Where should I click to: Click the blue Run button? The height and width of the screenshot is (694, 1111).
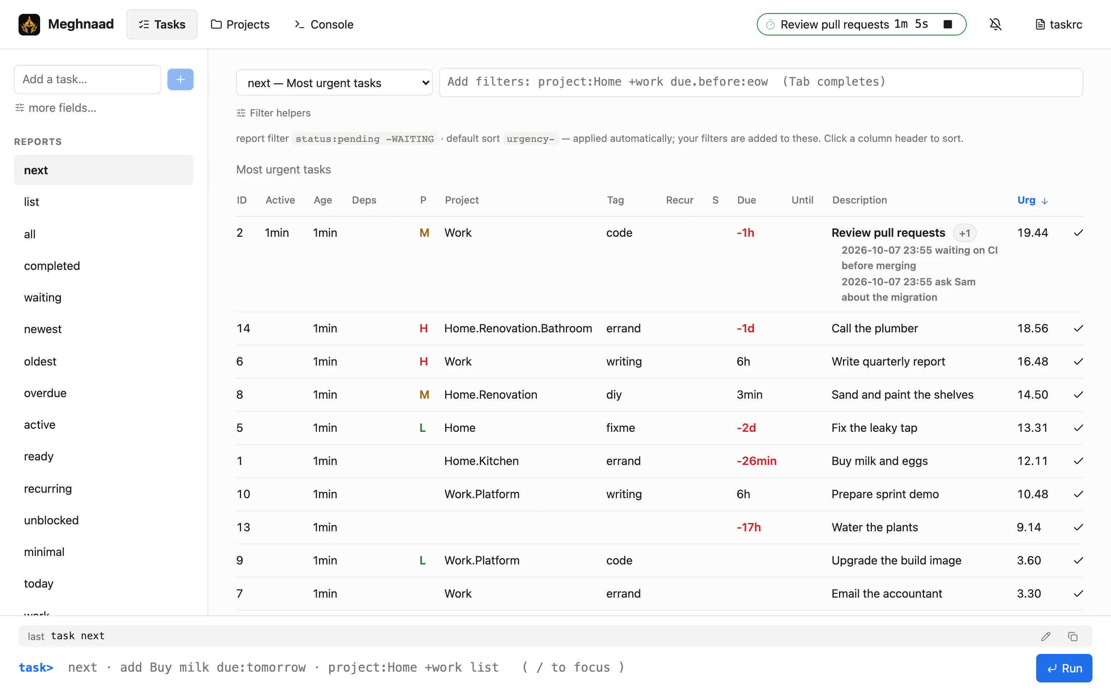click(1064, 668)
